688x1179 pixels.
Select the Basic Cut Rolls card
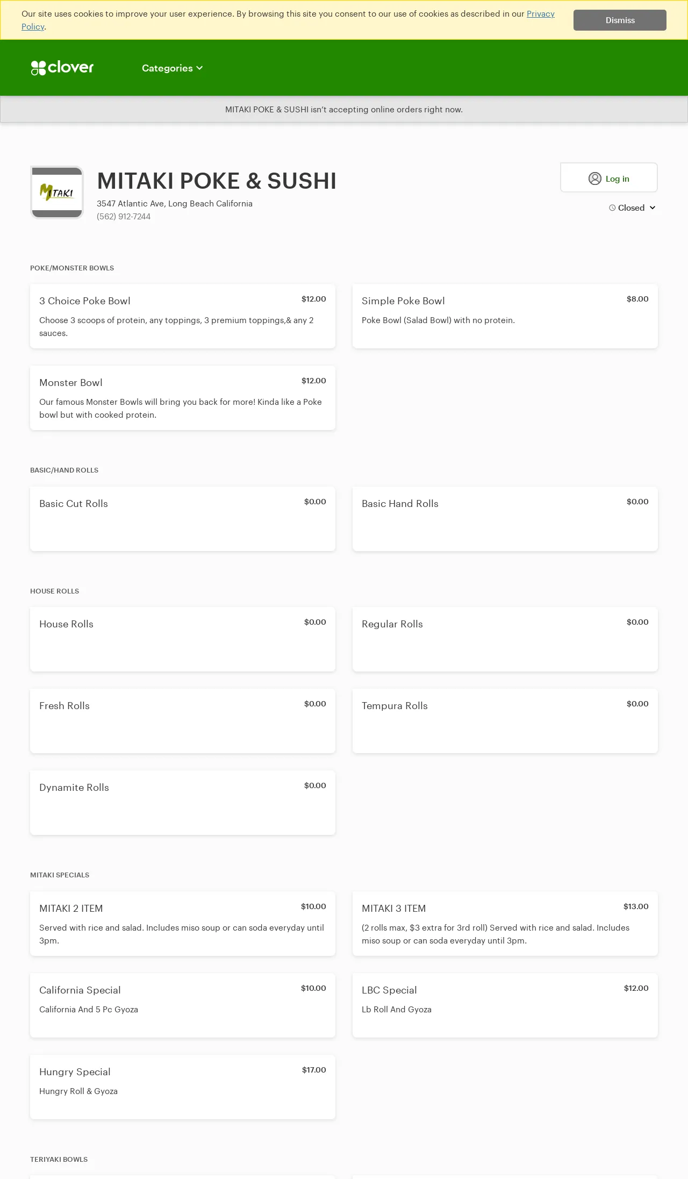183,519
